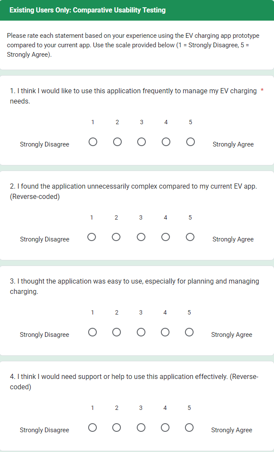274x452 pixels.
Task: Pick neutral rating 3 for question 2
Action: [x=141, y=237]
